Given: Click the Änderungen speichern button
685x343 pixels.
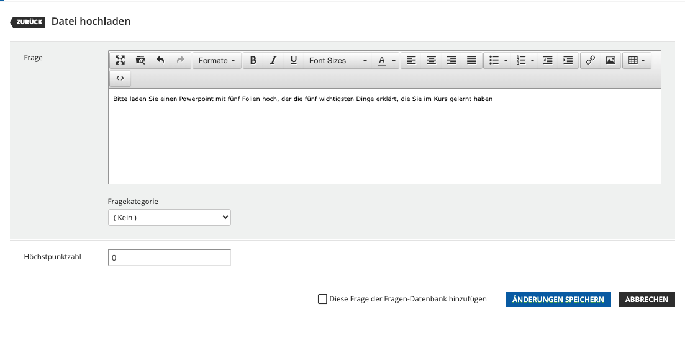Looking at the screenshot, I should 558,299.
